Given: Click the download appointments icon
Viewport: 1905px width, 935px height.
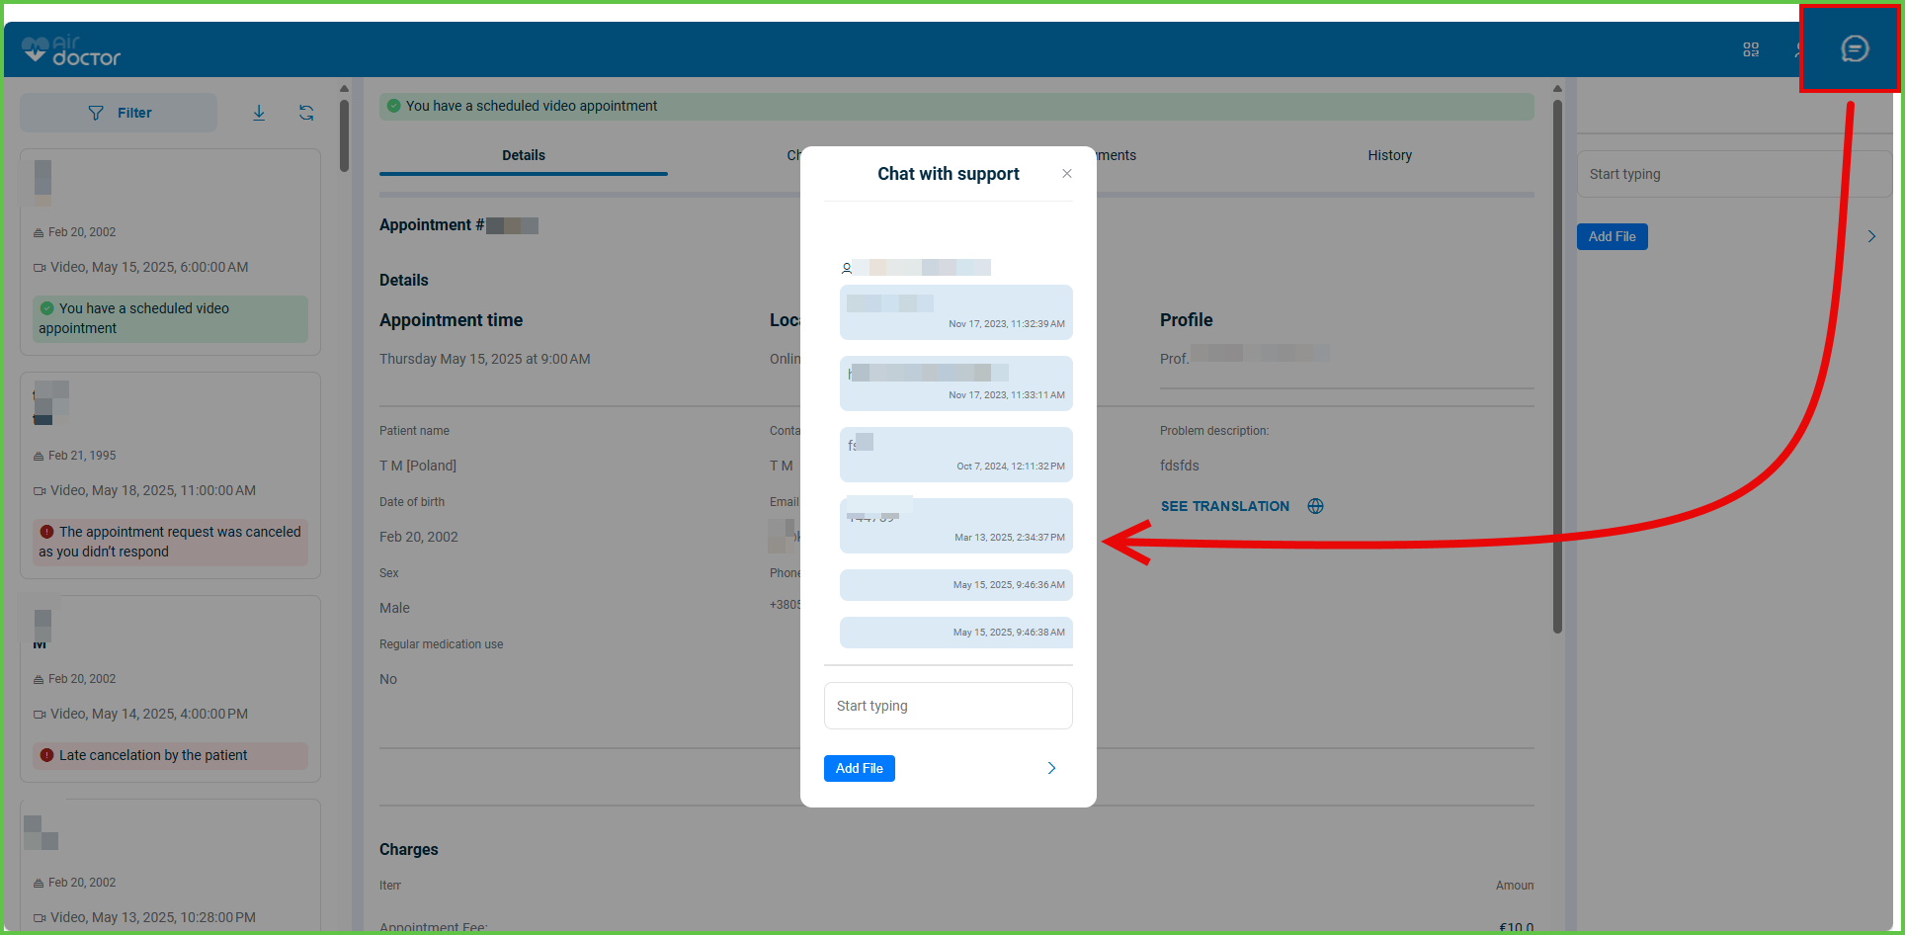Looking at the screenshot, I should click(259, 113).
